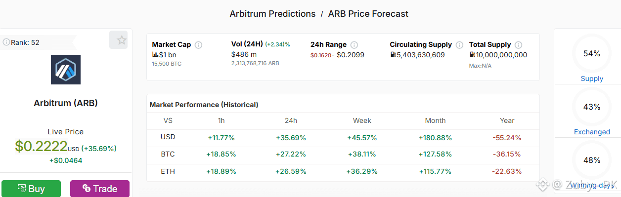Screen dimensions: 621x197
Task: Open the Arbitrum Predictions breadcrumb link
Action: point(272,14)
